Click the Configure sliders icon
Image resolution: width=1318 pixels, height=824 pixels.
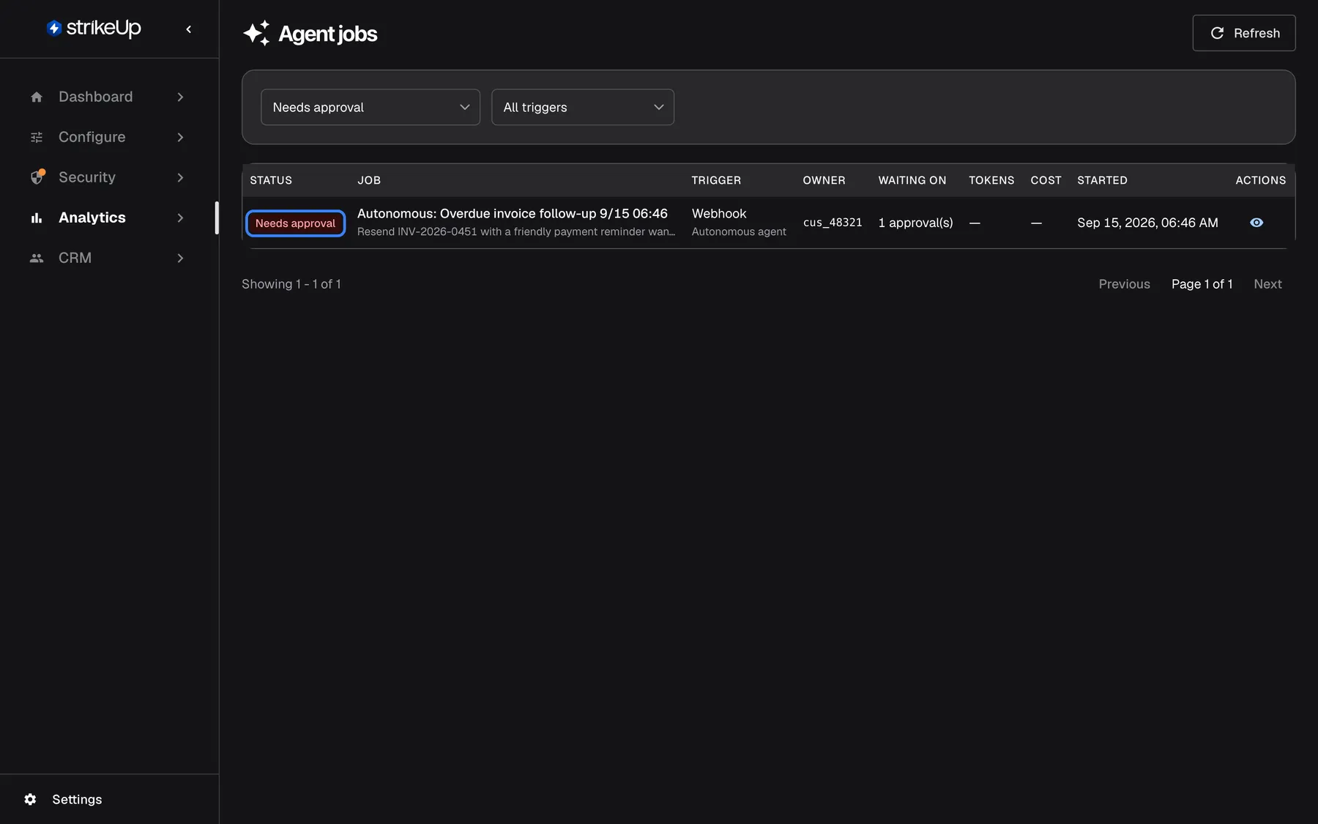[x=37, y=137]
